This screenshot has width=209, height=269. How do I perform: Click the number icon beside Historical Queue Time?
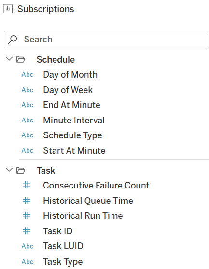click(x=27, y=201)
